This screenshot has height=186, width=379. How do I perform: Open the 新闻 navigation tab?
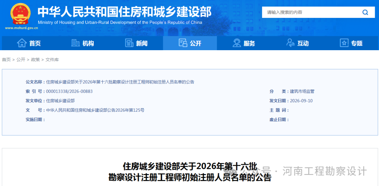136,43
